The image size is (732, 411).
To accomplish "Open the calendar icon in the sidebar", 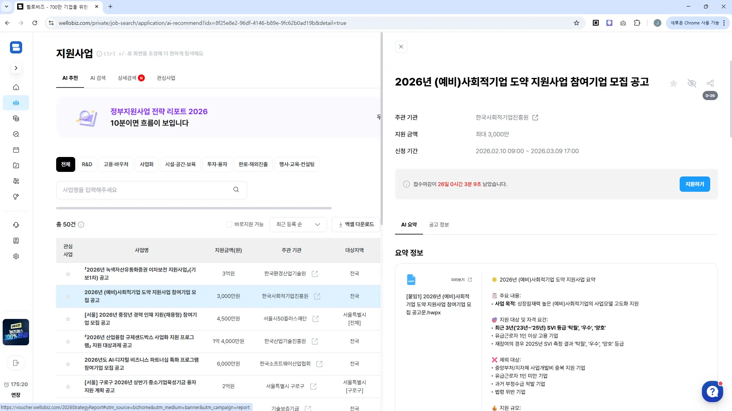I will tap(16, 150).
